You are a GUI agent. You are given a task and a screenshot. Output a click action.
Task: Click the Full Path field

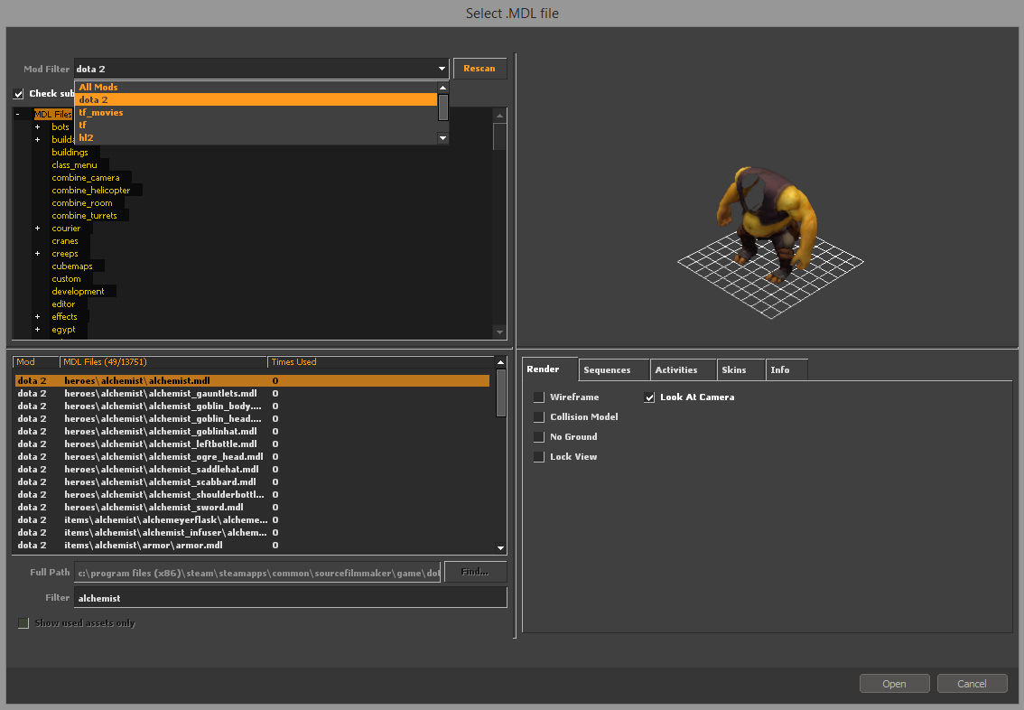257,573
